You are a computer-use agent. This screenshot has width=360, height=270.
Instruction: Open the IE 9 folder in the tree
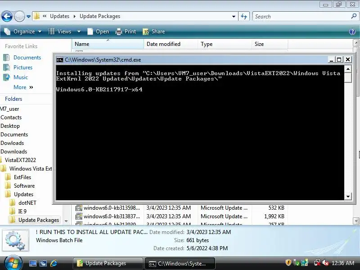point(22,211)
